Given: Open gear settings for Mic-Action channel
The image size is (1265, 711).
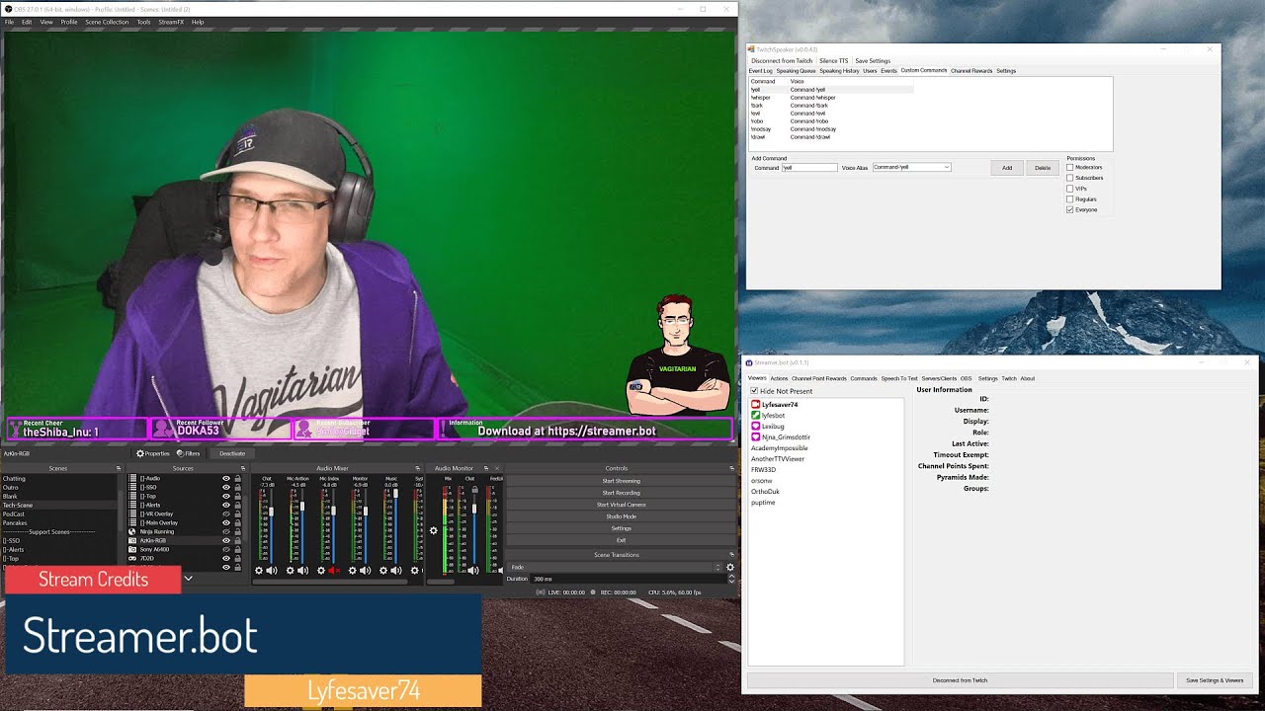Looking at the screenshot, I should (291, 570).
